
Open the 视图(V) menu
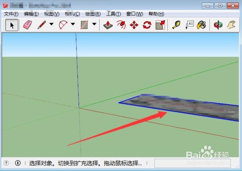[x=51, y=14]
